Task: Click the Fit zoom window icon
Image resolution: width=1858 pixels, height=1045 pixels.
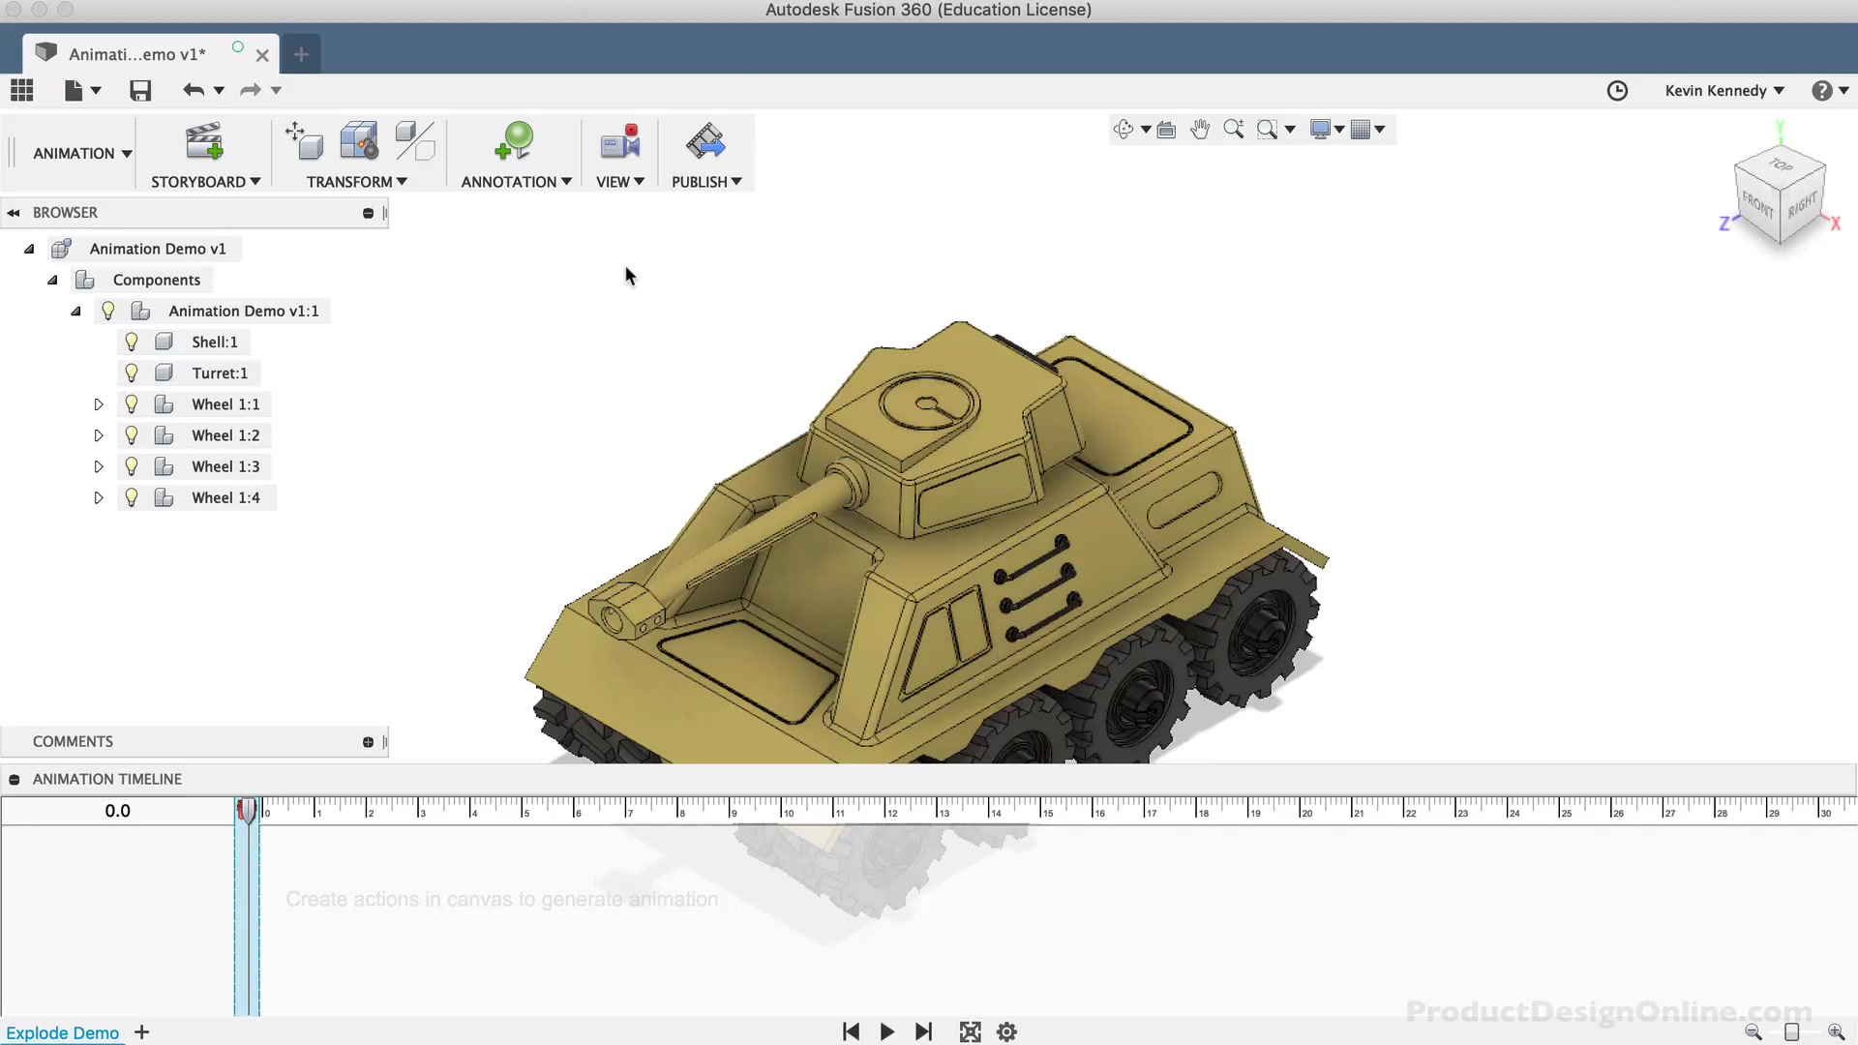Action: (x=1267, y=129)
